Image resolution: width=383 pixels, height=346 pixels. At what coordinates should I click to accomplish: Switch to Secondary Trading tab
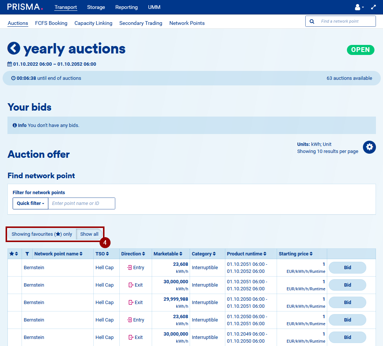point(141,23)
